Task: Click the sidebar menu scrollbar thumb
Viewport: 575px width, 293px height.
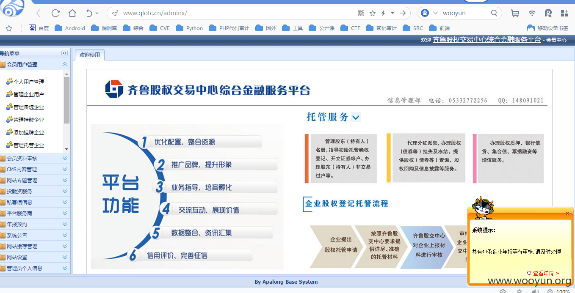Action: 66,100
